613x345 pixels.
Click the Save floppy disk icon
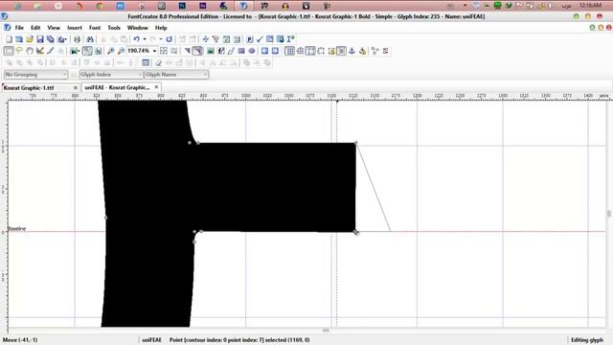(x=40, y=39)
